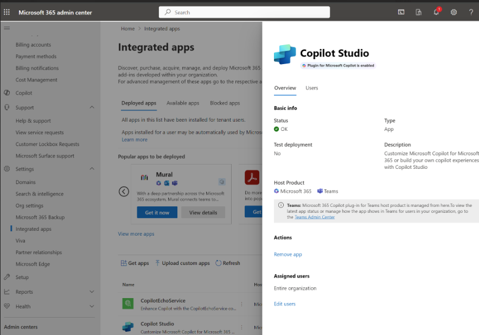The width and height of the screenshot is (479, 335).
Task: Open View service requests
Action: pyautogui.click(x=40, y=132)
